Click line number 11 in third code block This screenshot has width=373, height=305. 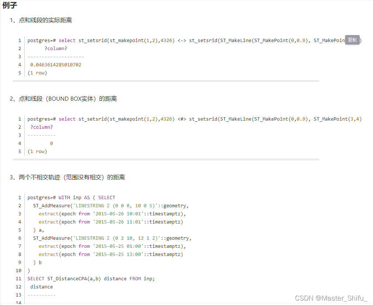(18, 279)
